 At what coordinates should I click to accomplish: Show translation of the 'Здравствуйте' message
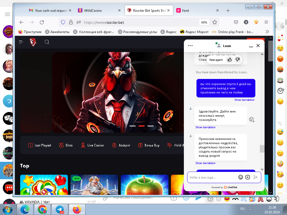(205, 127)
